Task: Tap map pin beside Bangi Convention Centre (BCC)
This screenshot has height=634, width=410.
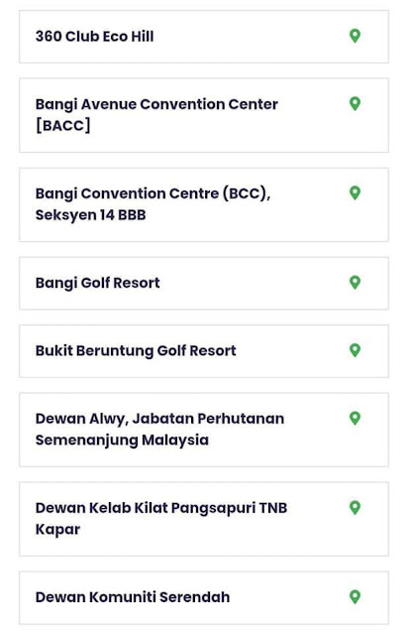Action: pyautogui.click(x=355, y=192)
